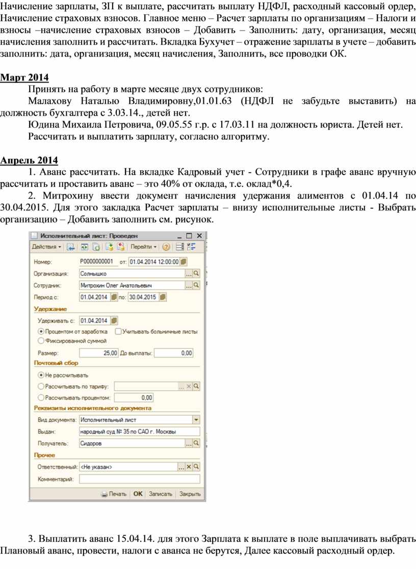Click the red-arrow document icon left of Перейти
This screenshot has width=416, height=569.
coord(121,247)
